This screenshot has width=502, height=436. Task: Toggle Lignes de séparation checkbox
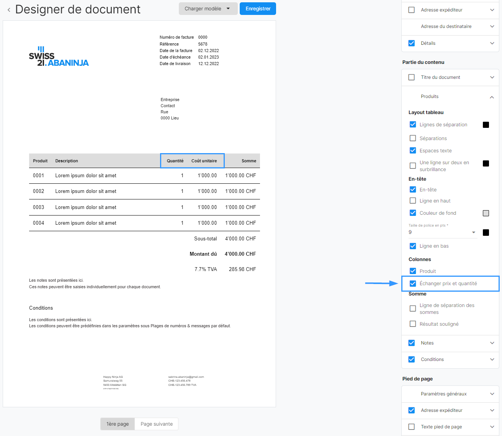coord(413,124)
